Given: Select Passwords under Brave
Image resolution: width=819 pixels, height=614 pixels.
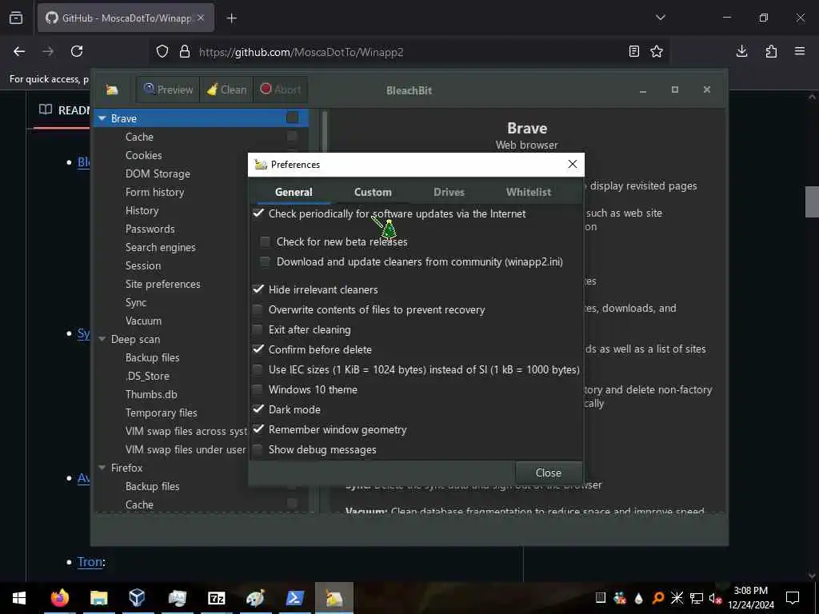Looking at the screenshot, I should point(150,229).
